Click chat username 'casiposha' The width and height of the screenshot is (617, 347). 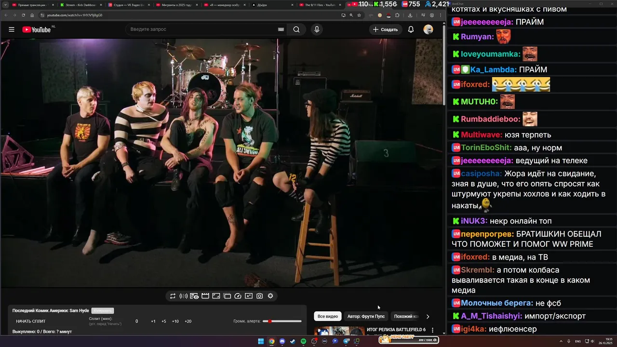pos(481,173)
